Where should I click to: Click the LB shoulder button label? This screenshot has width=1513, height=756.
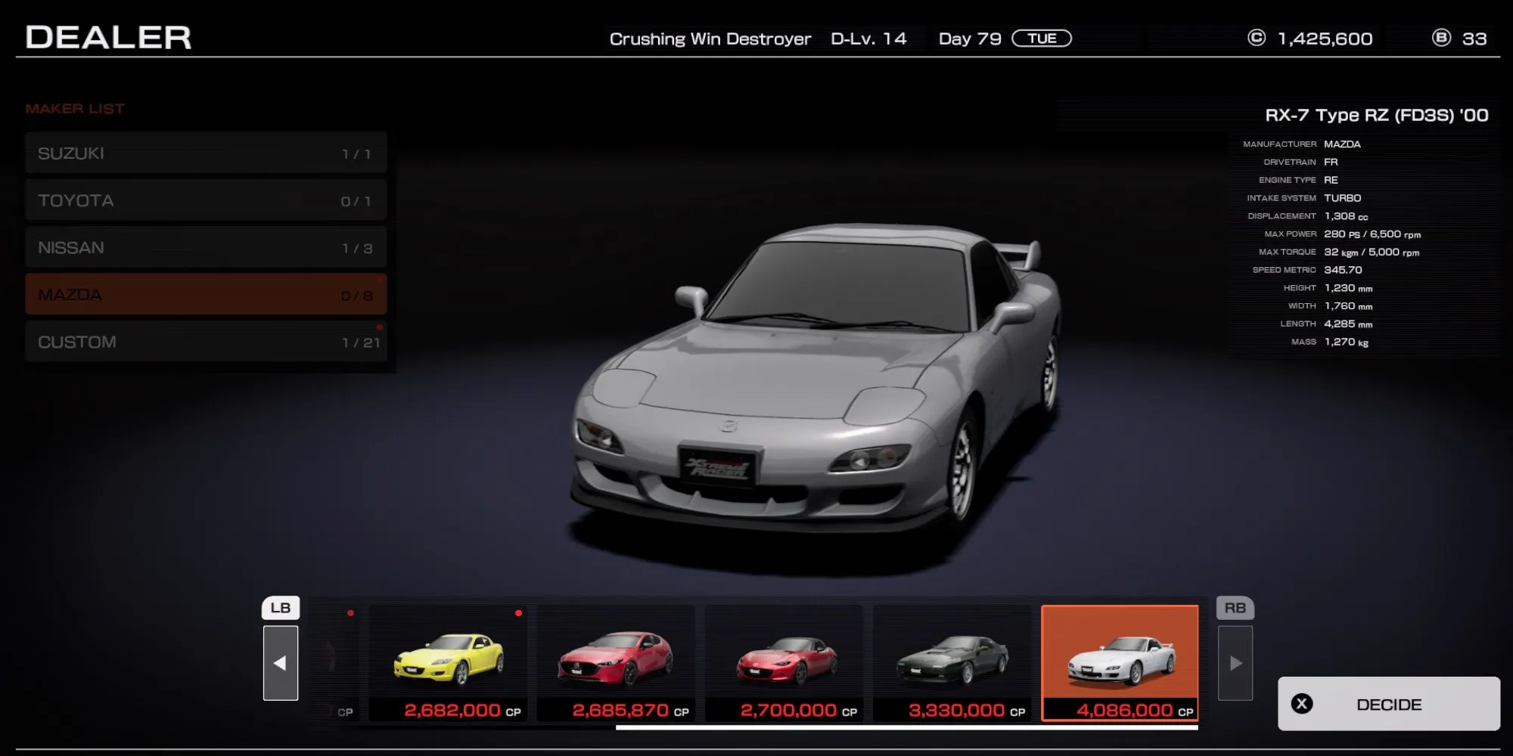(281, 608)
